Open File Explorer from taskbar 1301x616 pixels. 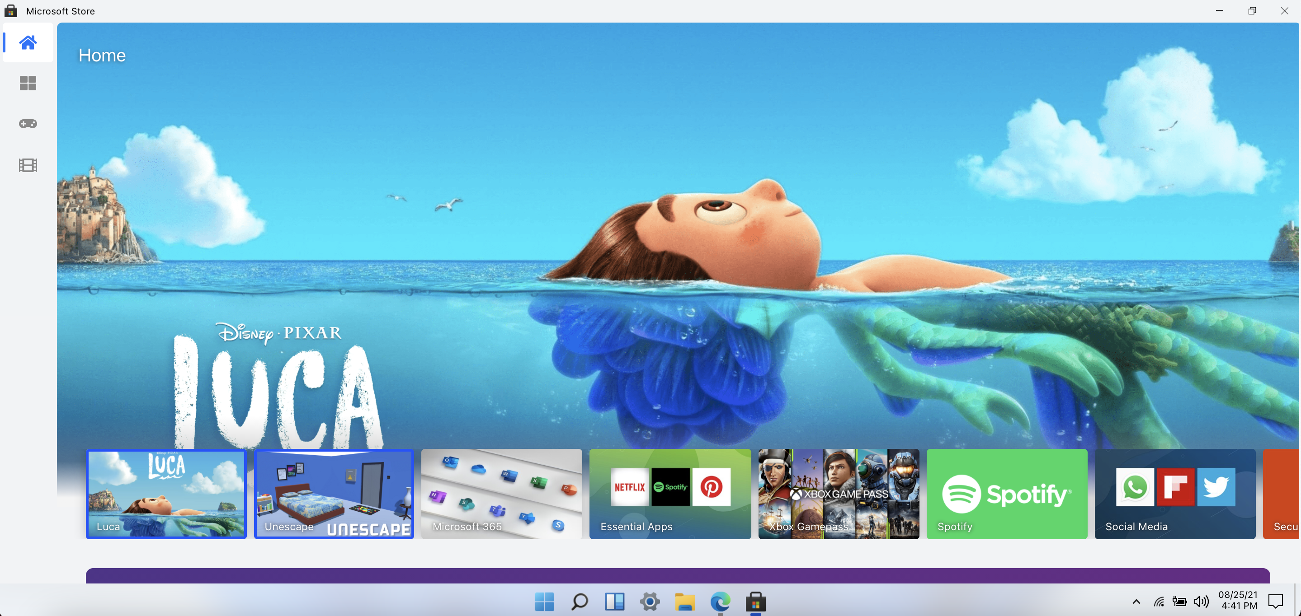click(x=685, y=602)
